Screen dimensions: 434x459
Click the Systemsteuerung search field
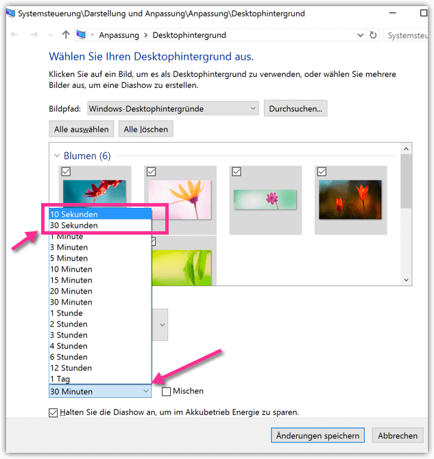click(x=407, y=36)
